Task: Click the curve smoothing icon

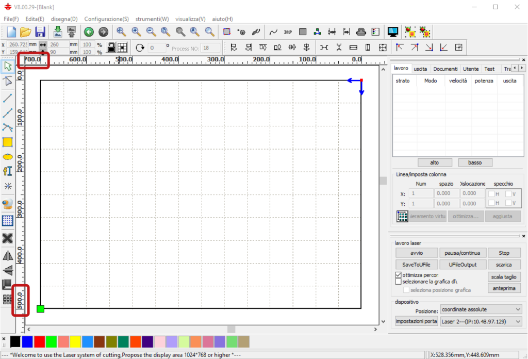Action: (x=273, y=32)
